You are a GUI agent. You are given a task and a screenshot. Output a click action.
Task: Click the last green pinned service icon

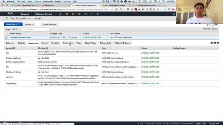(x=92, y=14)
